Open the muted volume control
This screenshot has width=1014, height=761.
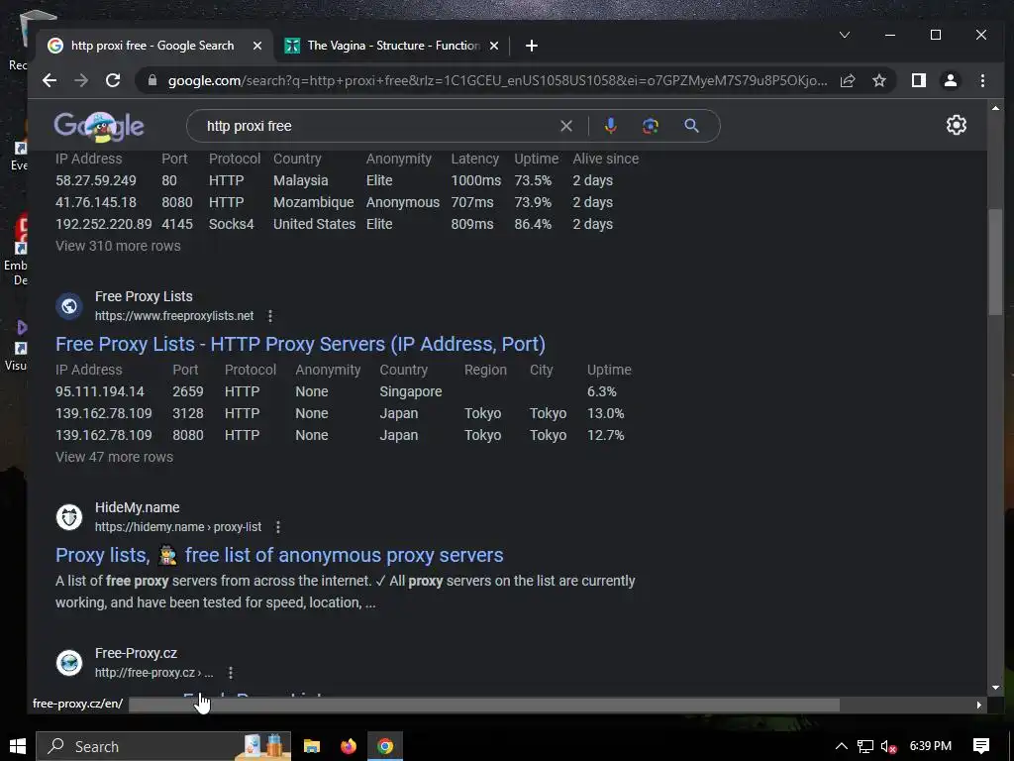888,746
